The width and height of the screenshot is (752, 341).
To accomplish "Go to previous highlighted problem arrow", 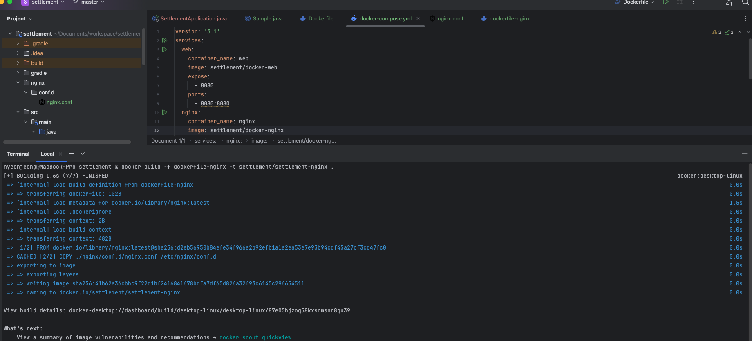I will click(x=740, y=32).
